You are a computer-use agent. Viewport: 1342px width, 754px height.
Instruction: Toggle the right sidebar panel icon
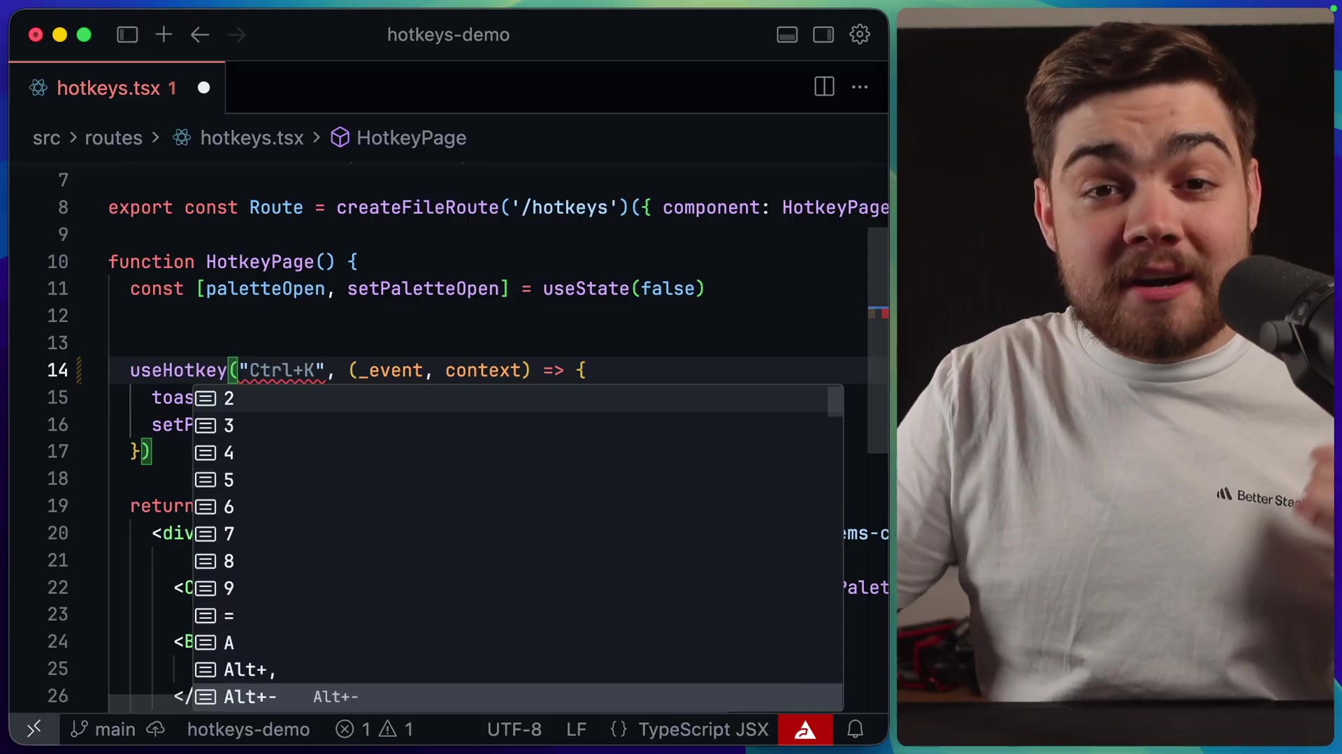pos(823,34)
